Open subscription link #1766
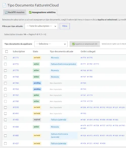 [16, 83]
